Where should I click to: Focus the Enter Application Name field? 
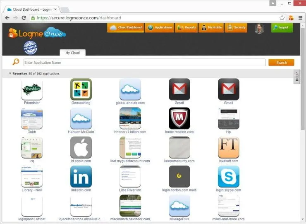[x=145, y=63]
